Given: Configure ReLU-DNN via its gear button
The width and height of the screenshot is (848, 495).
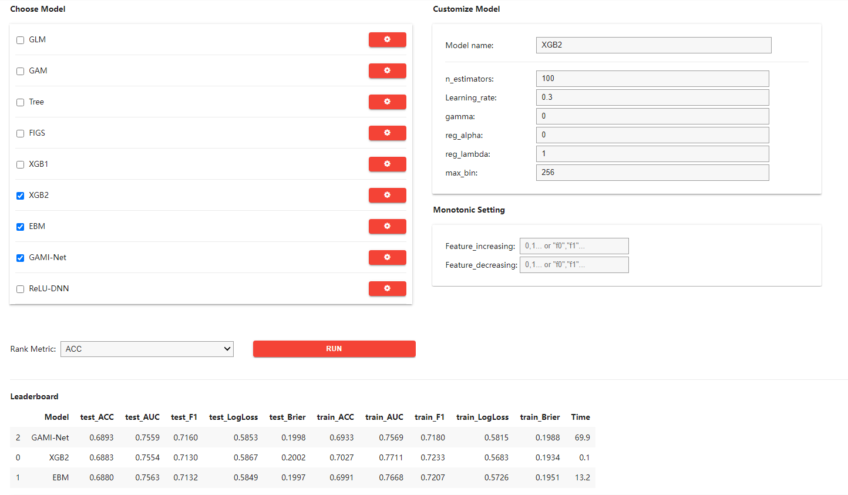Looking at the screenshot, I should (387, 288).
